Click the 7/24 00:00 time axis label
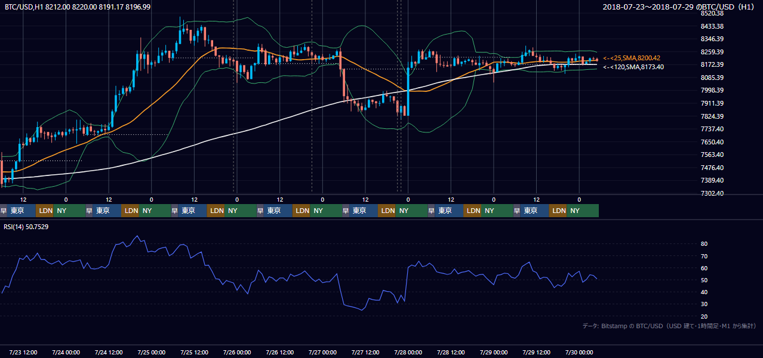The image size is (763, 358). click(66, 352)
